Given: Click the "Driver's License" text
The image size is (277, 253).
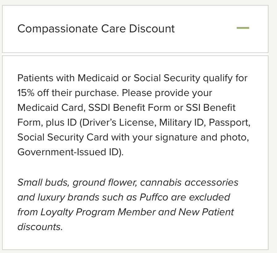Looking at the screenshot, I should click(x=118, y=122).
